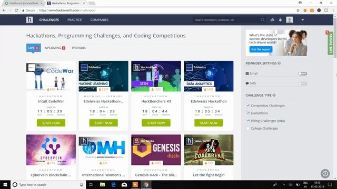Viewport: 337px width, 189px height.
Task: Click Get the report button
Action: tap(261, 49)
